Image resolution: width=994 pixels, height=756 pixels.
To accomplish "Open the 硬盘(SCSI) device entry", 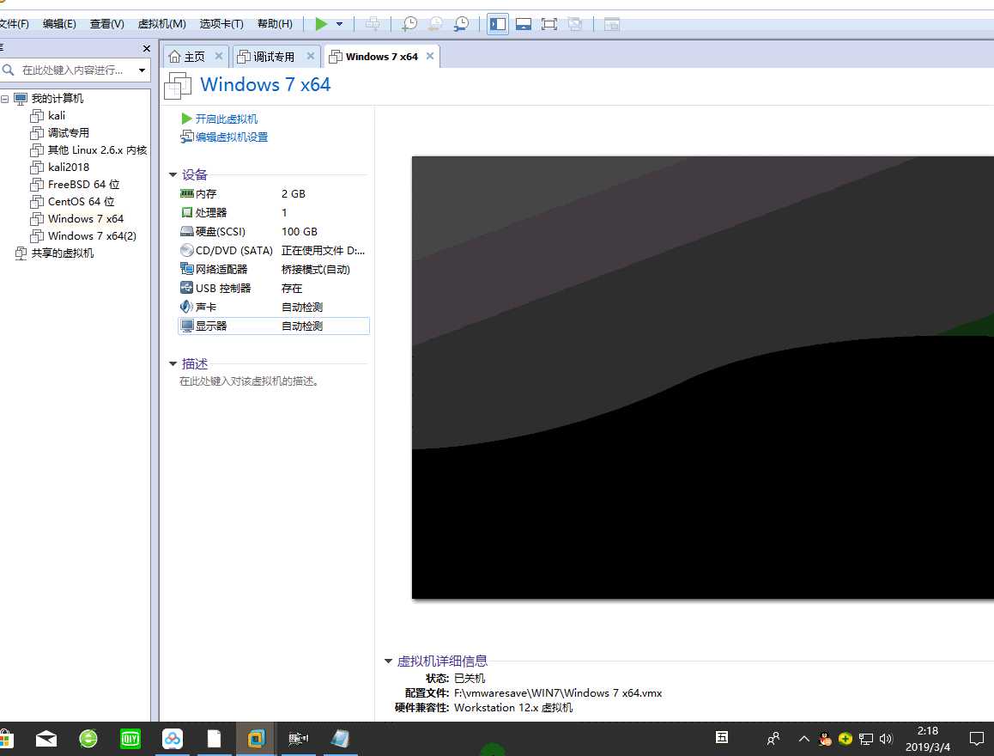I will [x=274, y=231].
